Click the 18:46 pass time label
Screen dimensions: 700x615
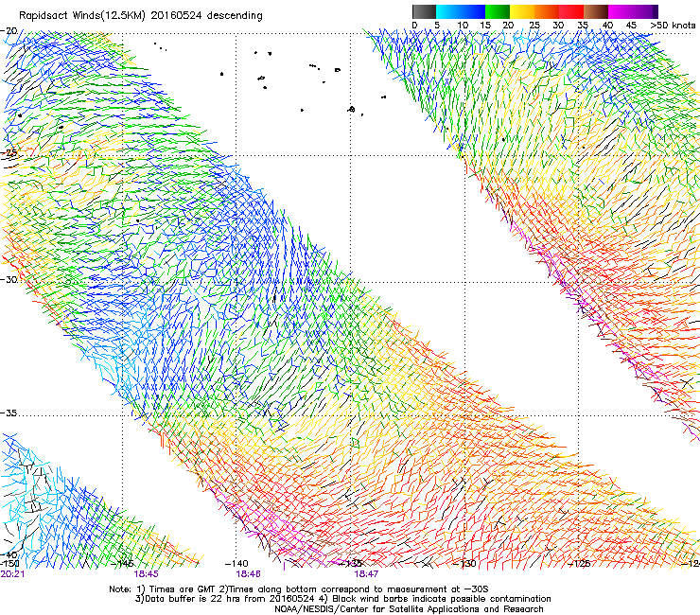pyautogui.click(x=248, y=574)
